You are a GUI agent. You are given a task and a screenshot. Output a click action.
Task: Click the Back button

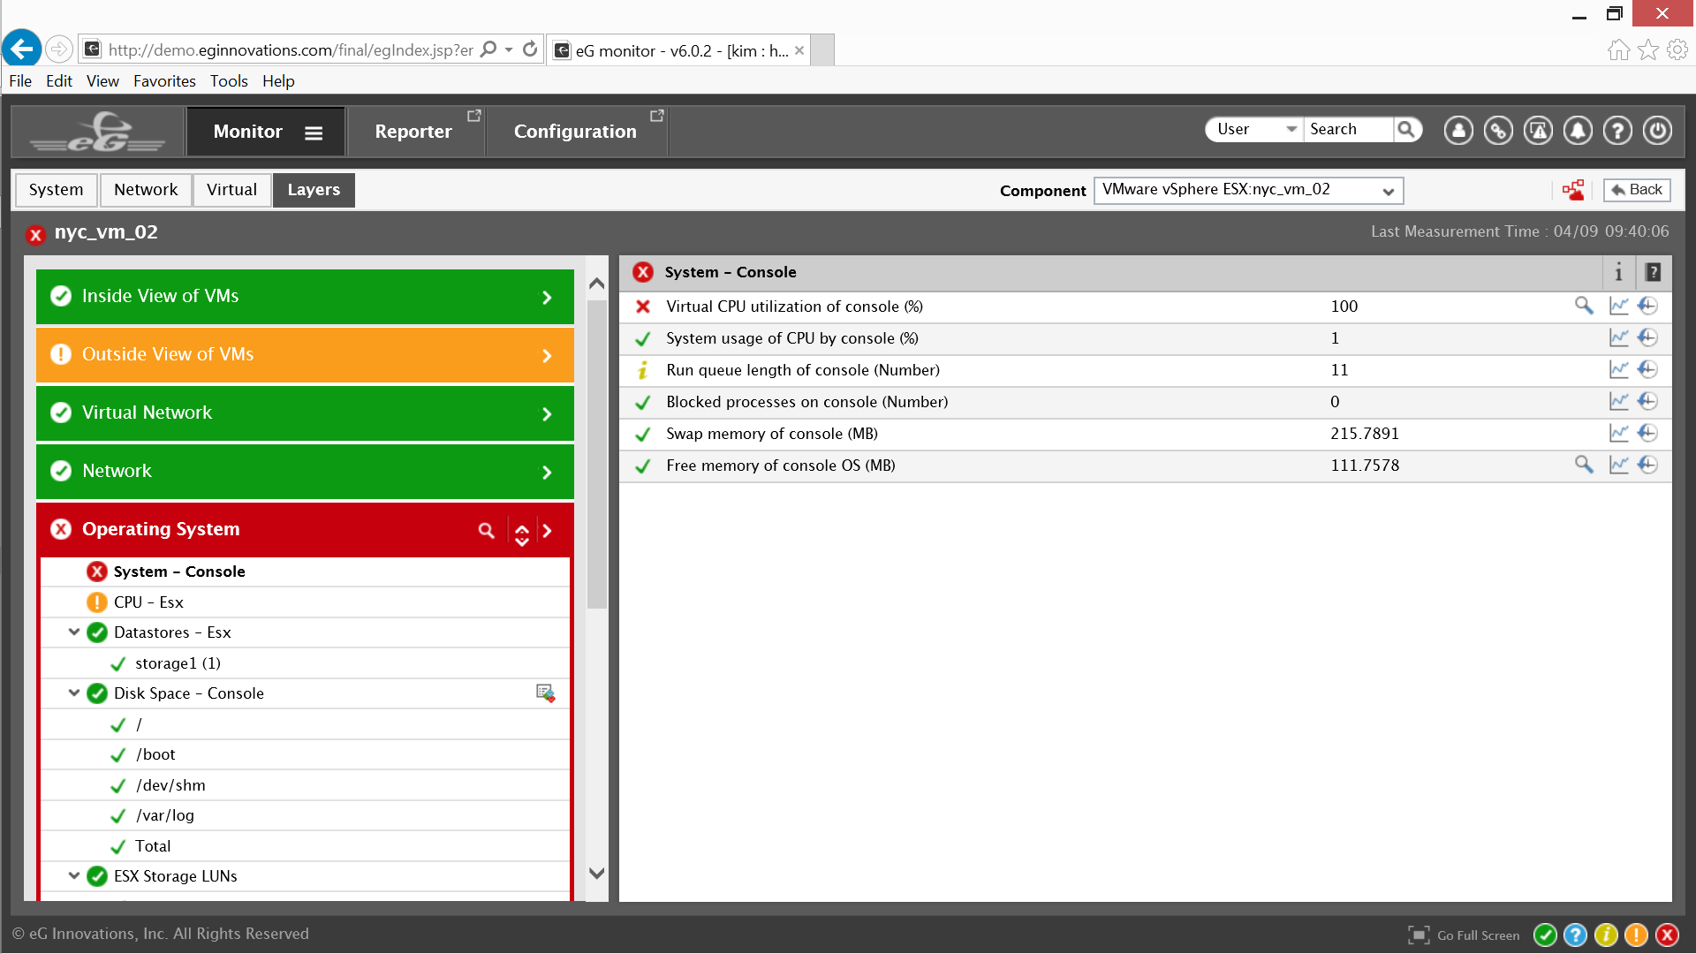click(1637, 190)
